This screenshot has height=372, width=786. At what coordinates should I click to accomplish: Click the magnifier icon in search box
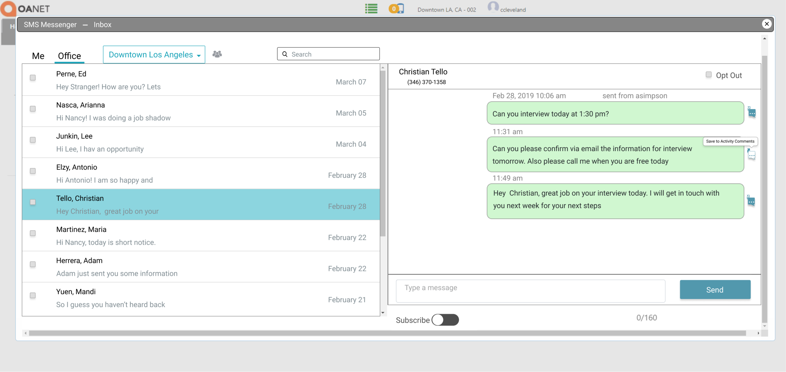[x=285, y=54]
